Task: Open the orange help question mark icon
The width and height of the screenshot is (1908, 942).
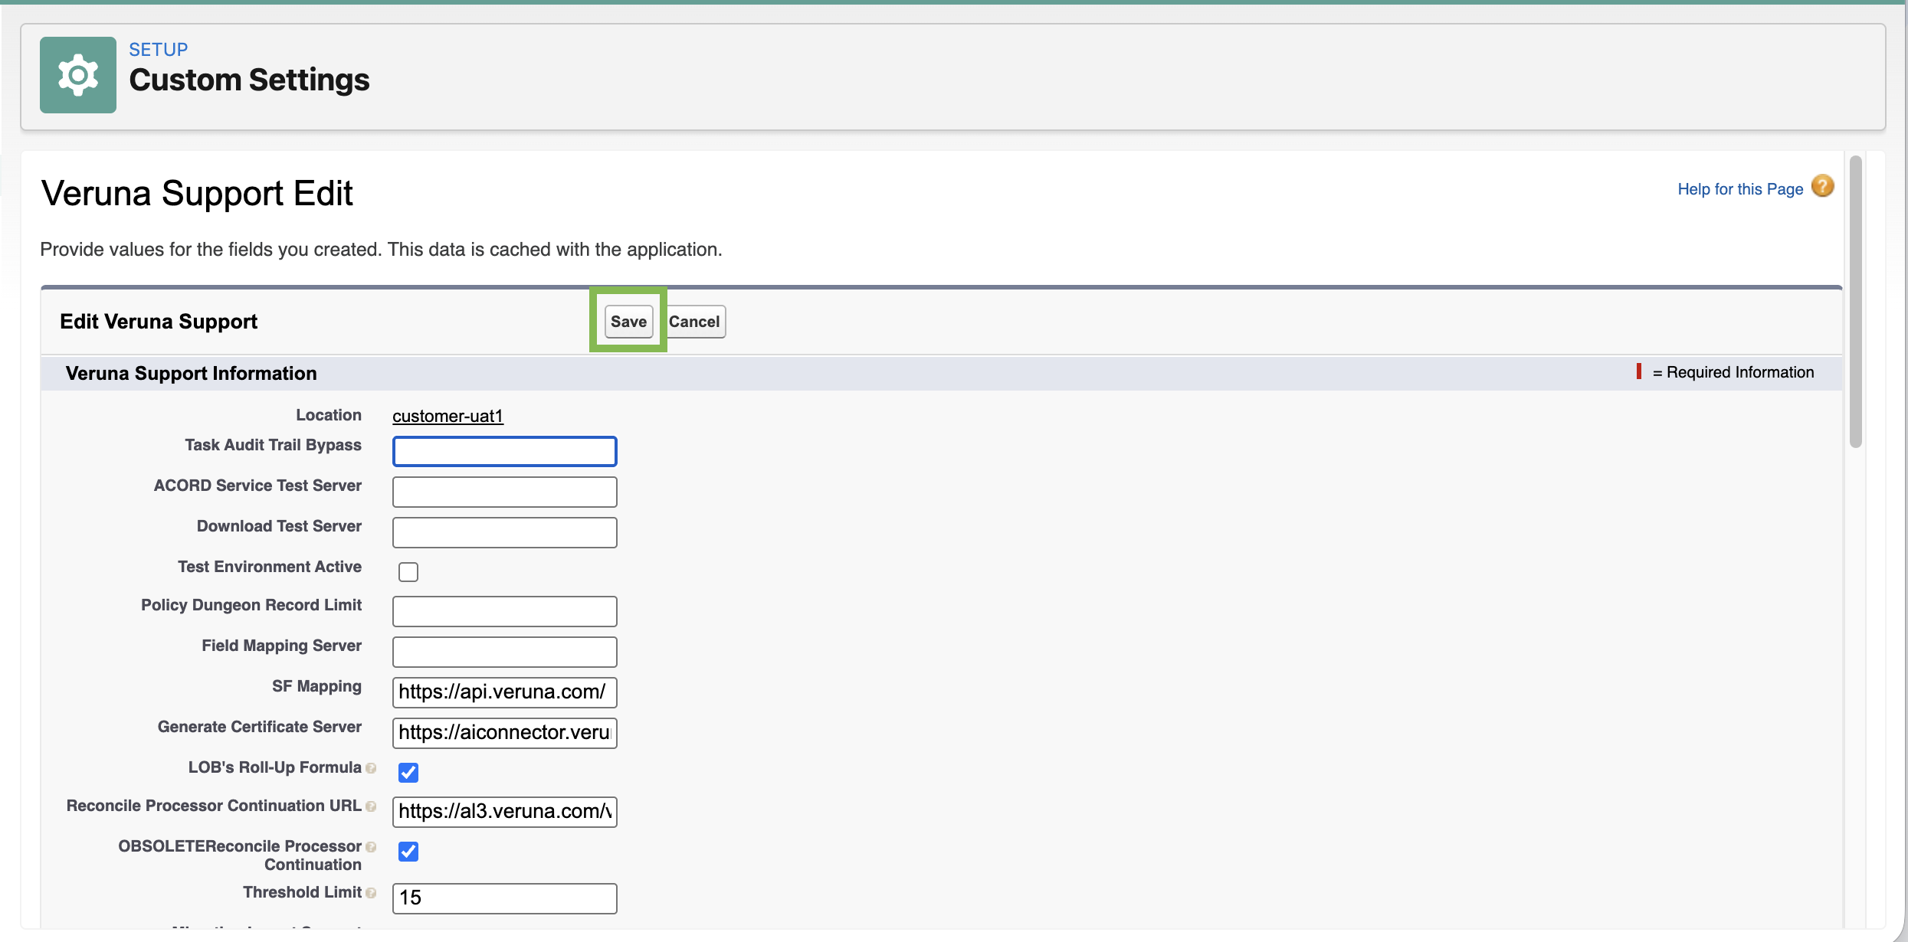Action: pos(1823,186)
